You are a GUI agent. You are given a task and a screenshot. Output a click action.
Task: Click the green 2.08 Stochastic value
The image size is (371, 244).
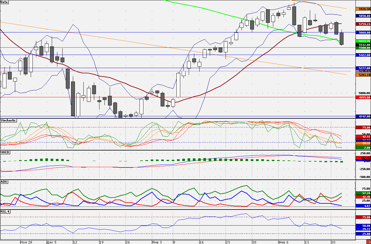(363, 148)
